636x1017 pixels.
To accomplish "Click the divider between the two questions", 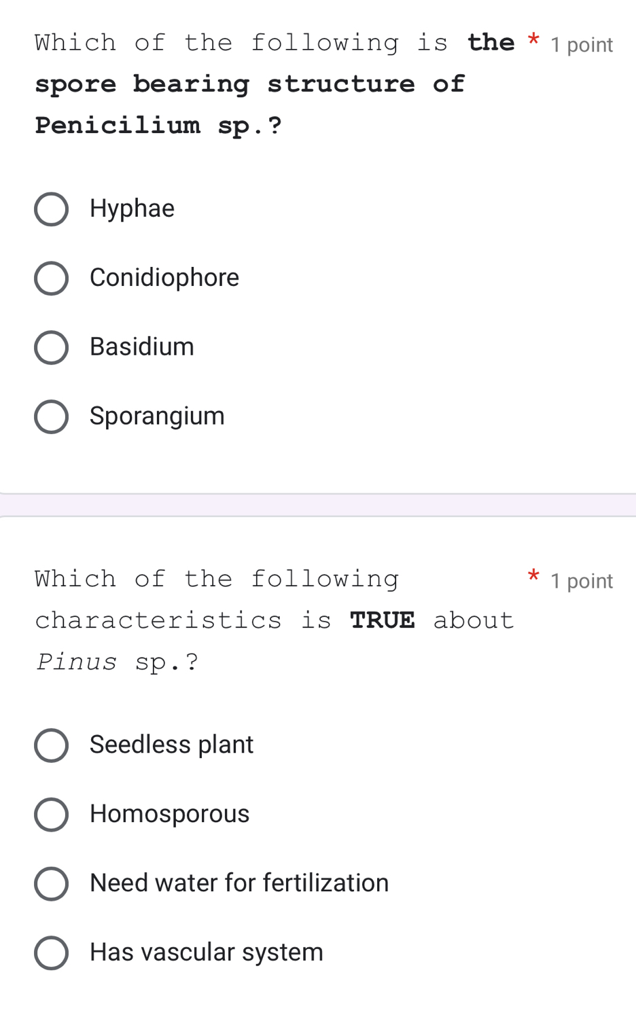I will pos(318,503).
